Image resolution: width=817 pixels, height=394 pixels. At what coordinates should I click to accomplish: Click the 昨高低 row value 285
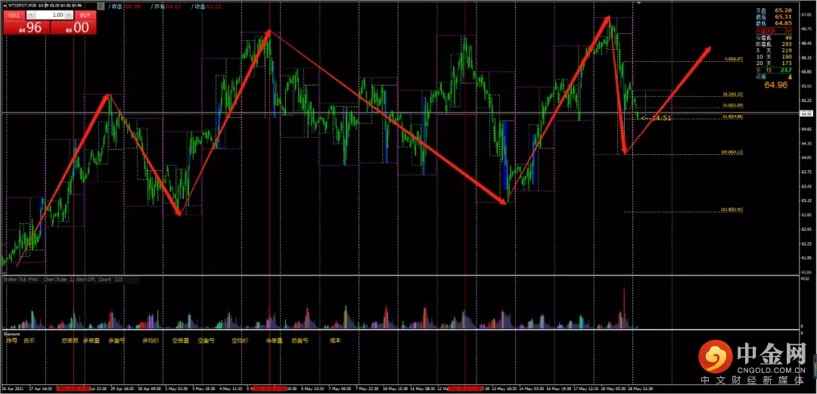786,44
